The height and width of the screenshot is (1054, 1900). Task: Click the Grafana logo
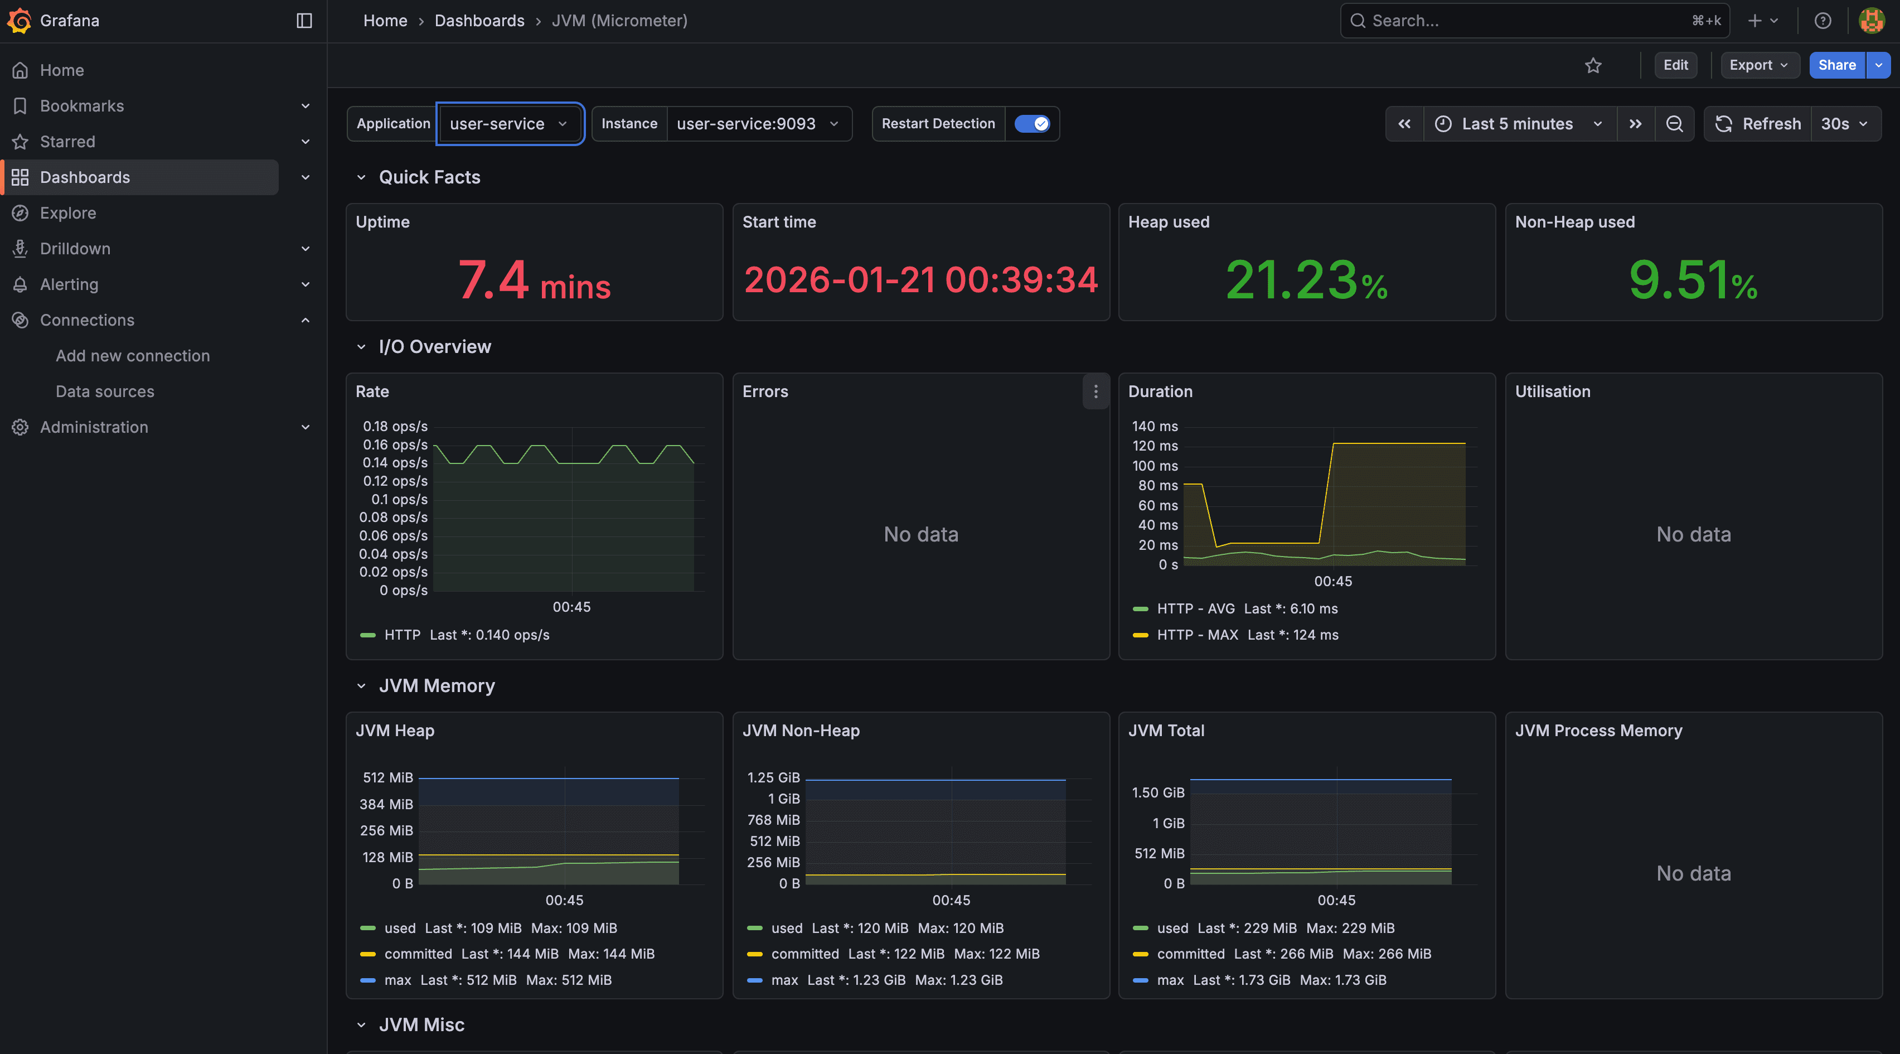point(20,21)
